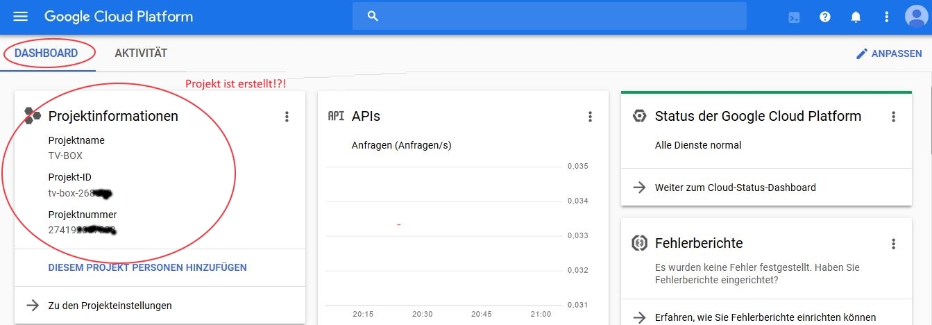Image resolution: width=932 pixels, height=325 pixels.
Task: Open the Status card options menu
Action: pos(893,117)
